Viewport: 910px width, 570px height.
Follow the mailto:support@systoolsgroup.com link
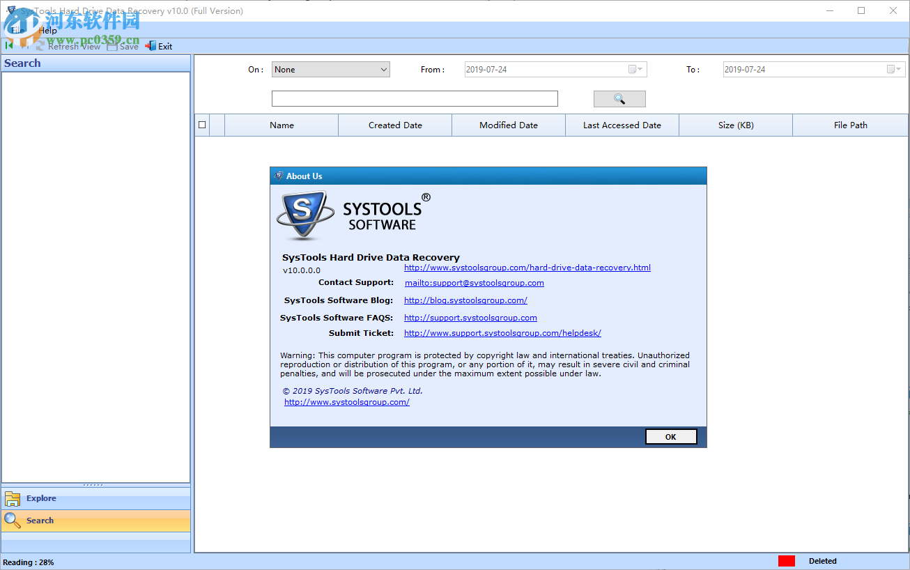[474, 283]
